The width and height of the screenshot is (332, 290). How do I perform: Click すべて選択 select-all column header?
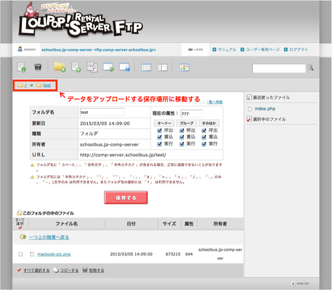tap(20, 224)
